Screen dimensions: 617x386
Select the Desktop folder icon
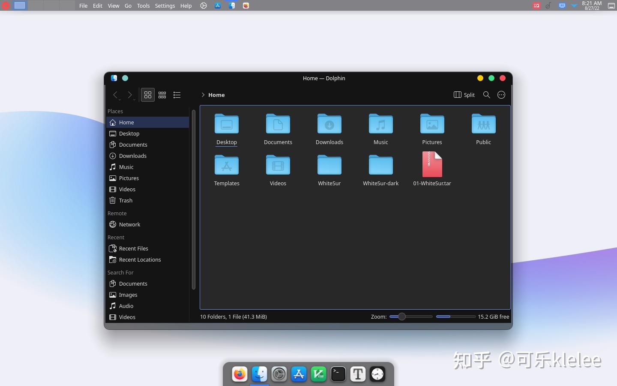[227, 124]
